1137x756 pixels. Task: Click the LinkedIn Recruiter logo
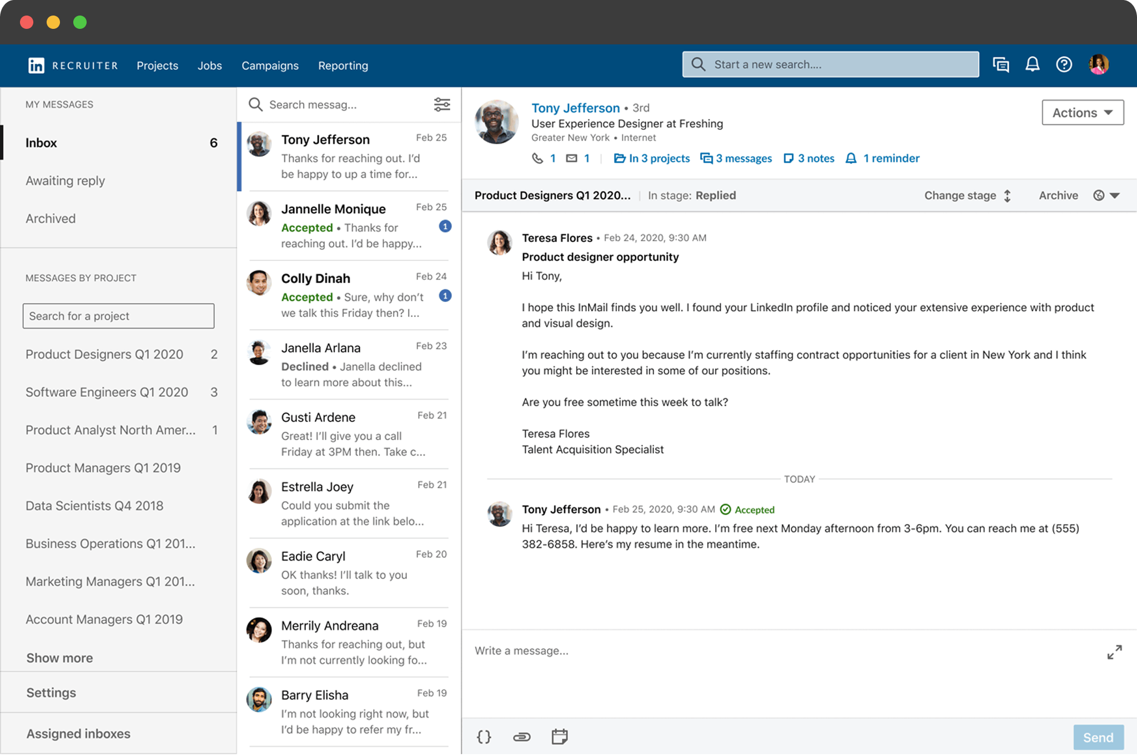73,65
